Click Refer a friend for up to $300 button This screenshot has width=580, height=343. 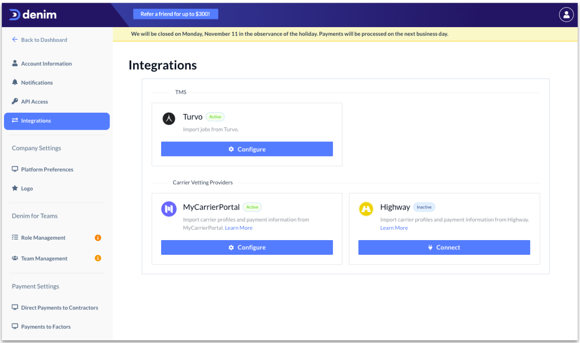(175, 14)
